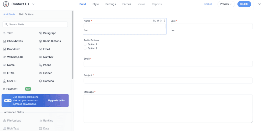
Task: Close the form builder with X
Action: coord(259,4)
